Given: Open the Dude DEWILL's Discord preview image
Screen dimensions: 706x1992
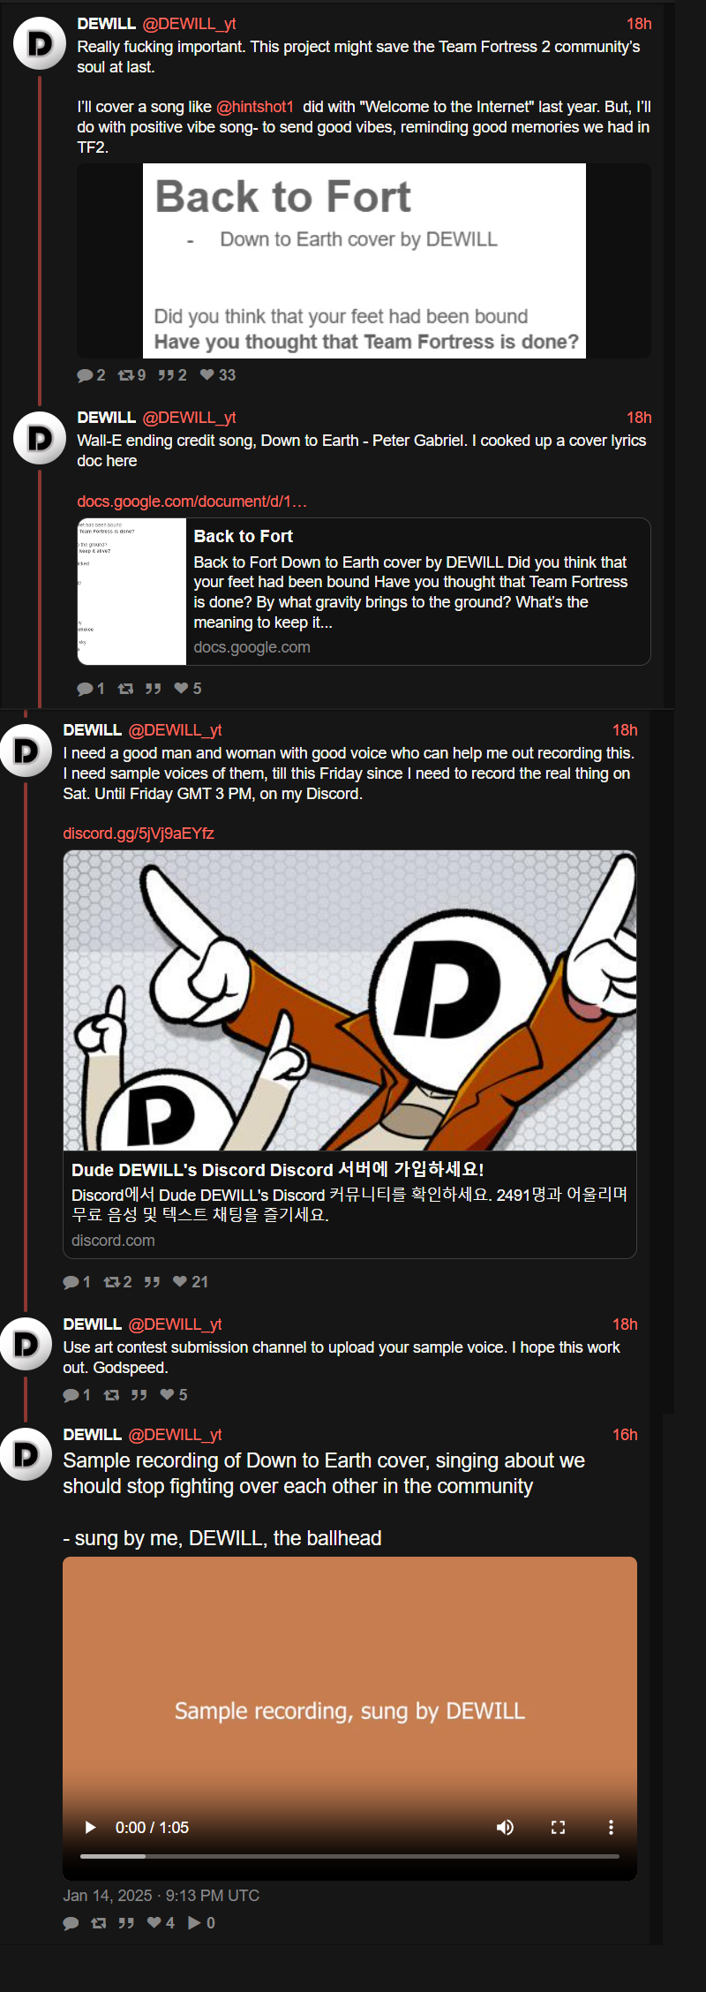Looking at the screenshot, I should [x=349, y=1000].
